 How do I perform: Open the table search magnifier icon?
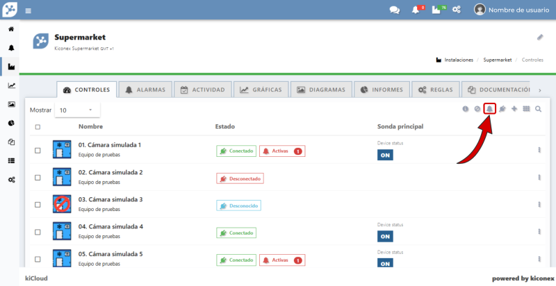tap(538, 109)
